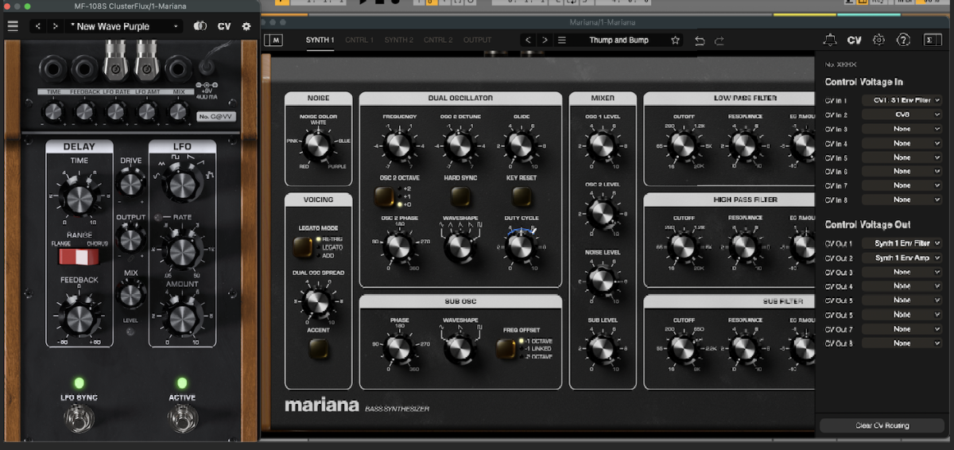Switch to SYNTH 2 tab
Image resolution: width=954 pixels, height=450 pixels.
398,40
